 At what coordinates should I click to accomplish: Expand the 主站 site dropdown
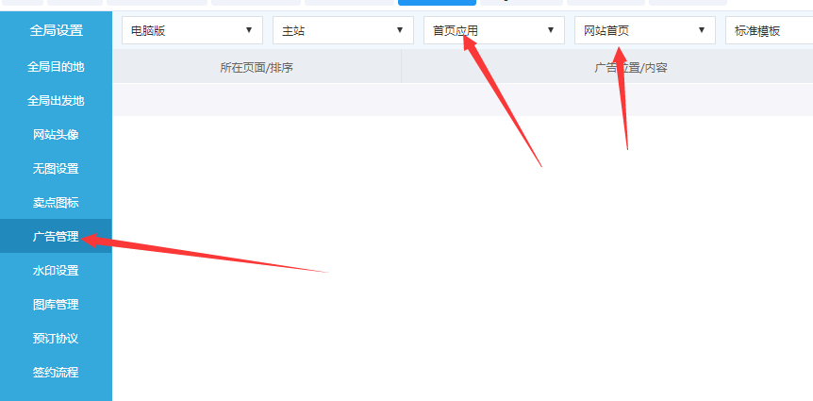343,30
